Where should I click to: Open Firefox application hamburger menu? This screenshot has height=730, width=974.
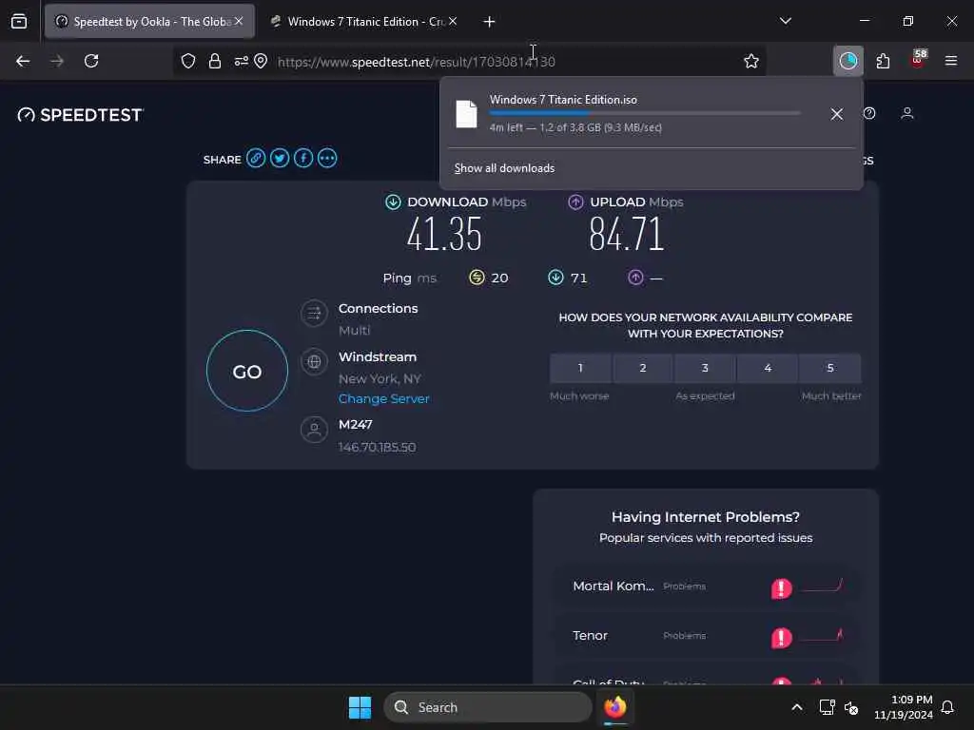(x=951, y=61)
